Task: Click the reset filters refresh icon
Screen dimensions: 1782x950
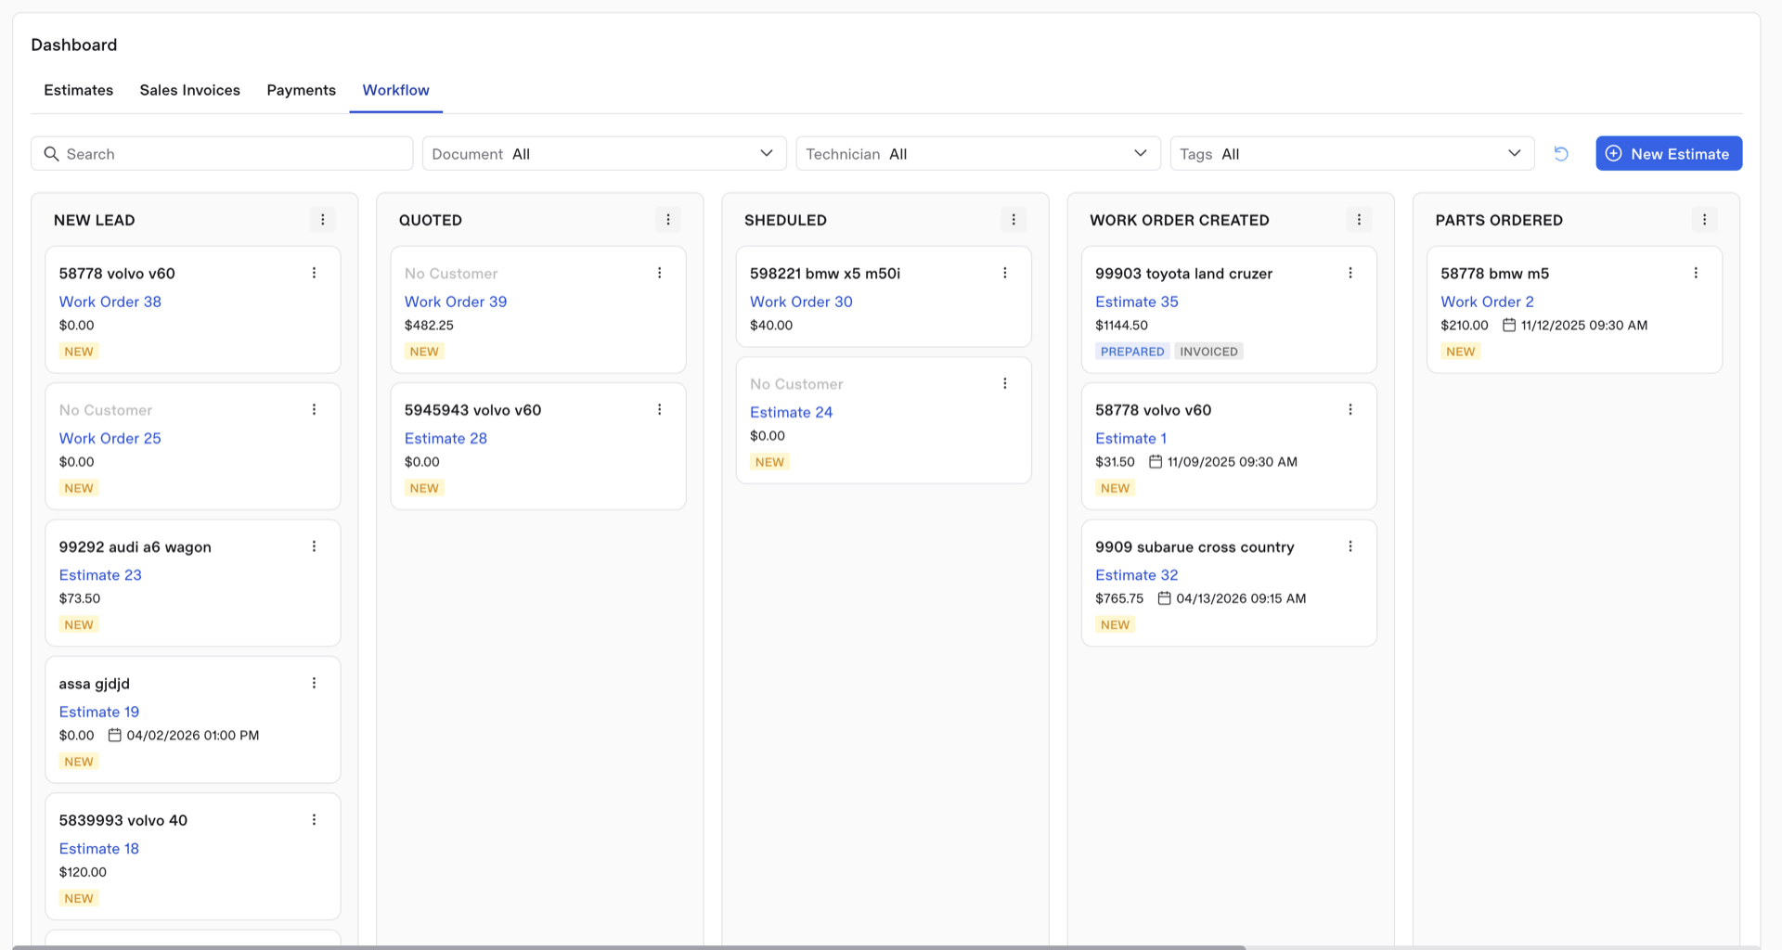Action: pyautogui.click(x=1561, y=154)
